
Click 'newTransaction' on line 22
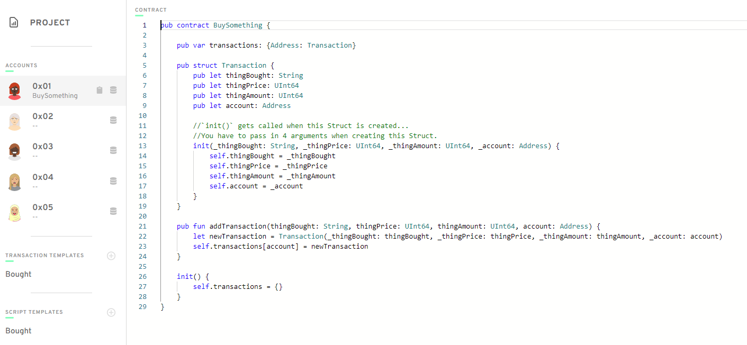238,236
